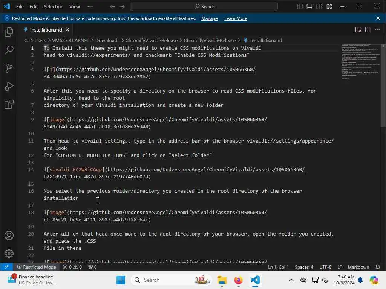Go back in navigation history

pos(112,7)
